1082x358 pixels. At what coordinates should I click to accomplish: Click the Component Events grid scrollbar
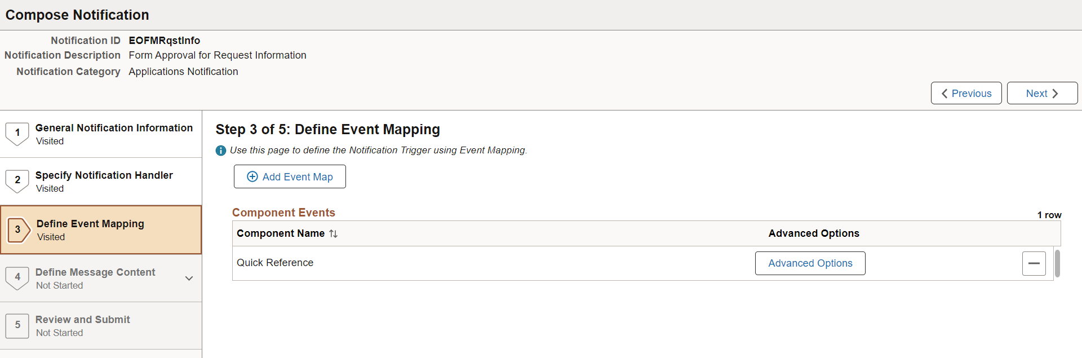click(x=1057, y=263)
